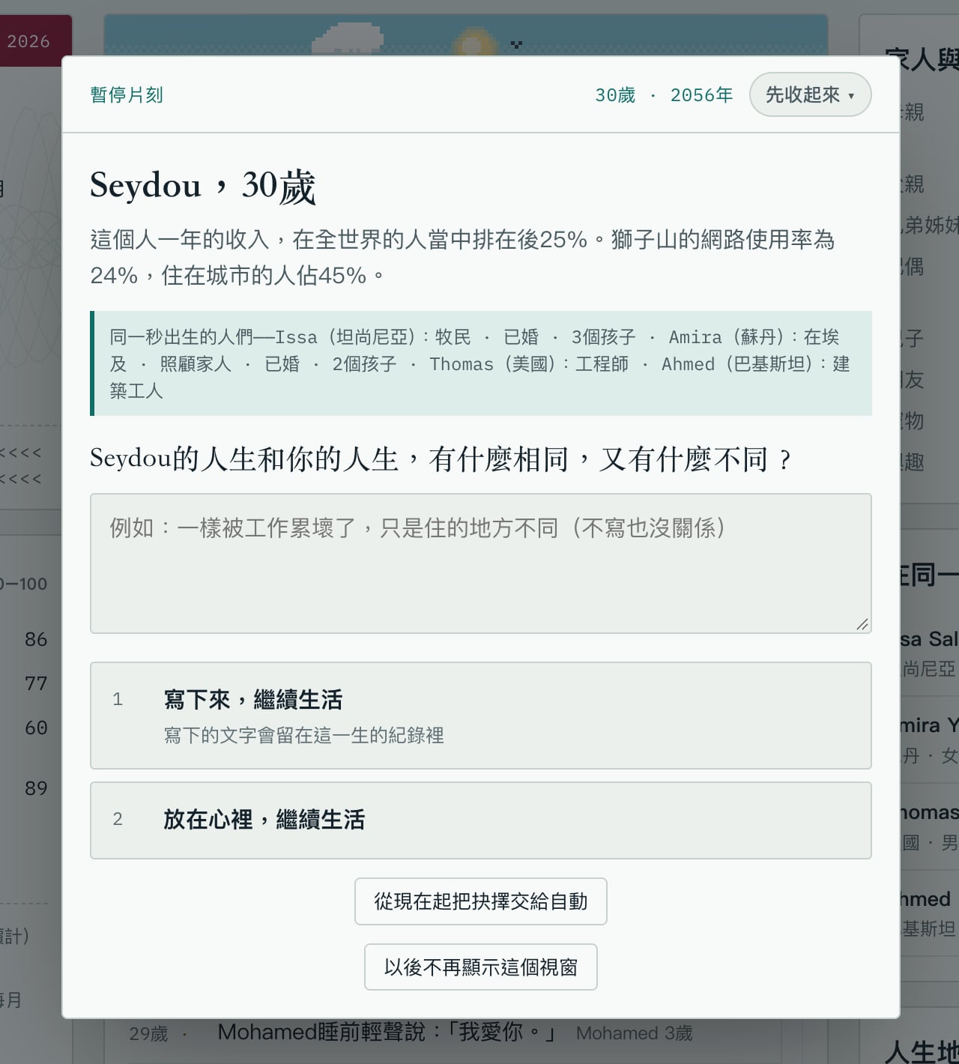Viewport: 959px width, 1064px height.
Task: Click the income ranking description paragraph
Action: [x=462, y=257]
